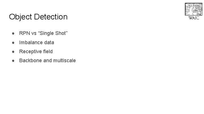Click the word RPN
This screenshot has width=204, height=114.
(x=24, y=34)
